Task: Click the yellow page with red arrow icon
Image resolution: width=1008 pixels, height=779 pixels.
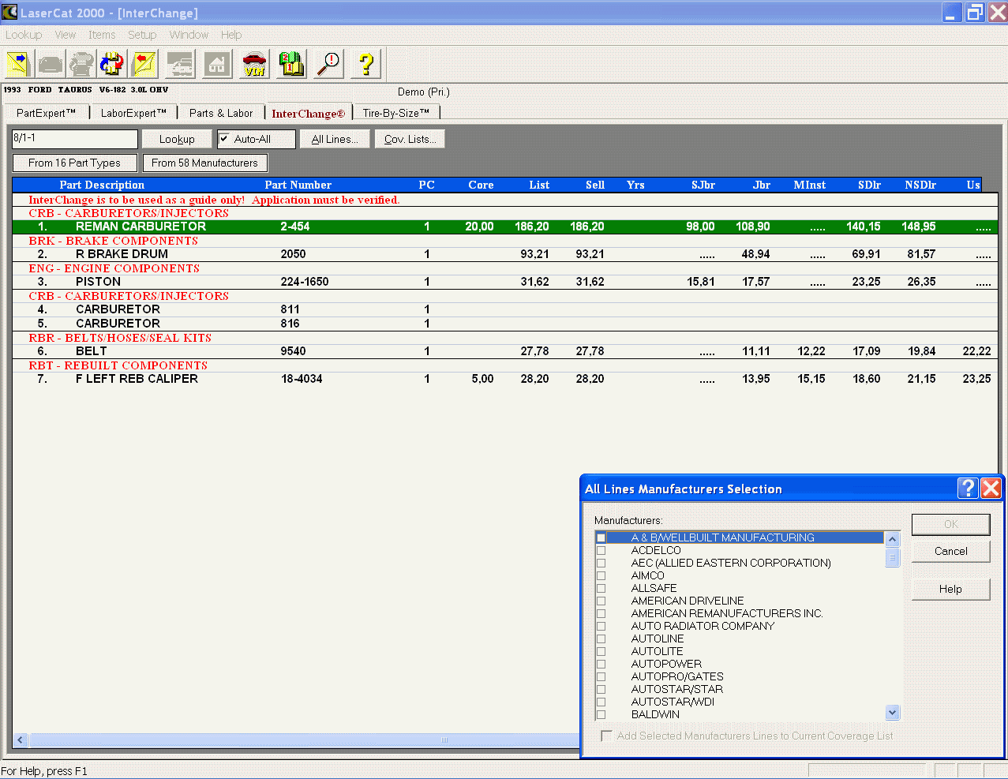Action: [x=144, y=64]
